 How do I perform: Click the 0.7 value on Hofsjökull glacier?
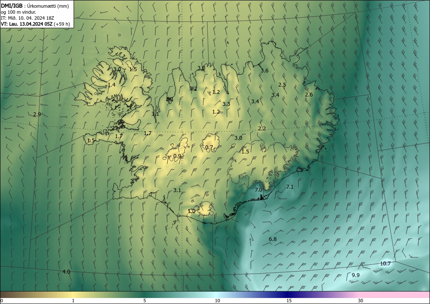pos(209,147)
